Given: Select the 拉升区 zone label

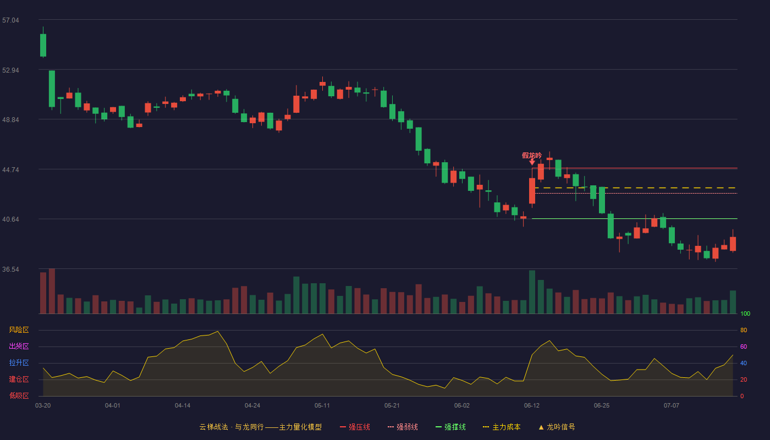Looking at the screenshot, I should click(19, 363).
